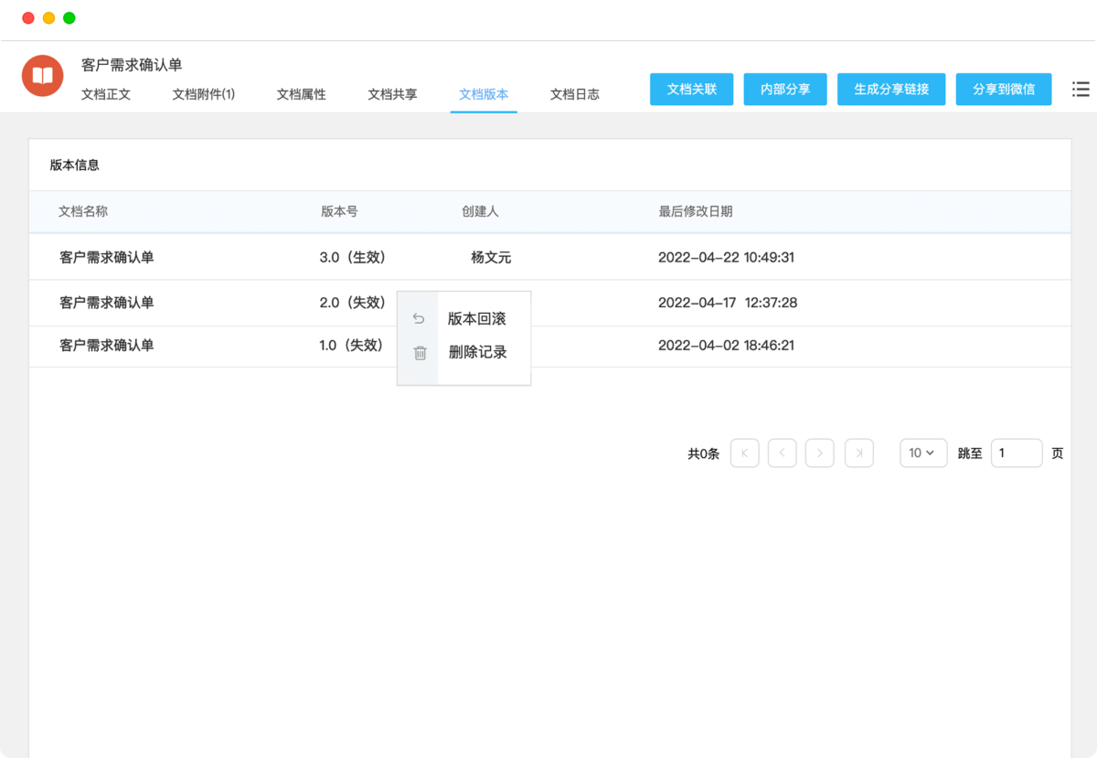Click the 分享到微信 button

coord(1004,90)
